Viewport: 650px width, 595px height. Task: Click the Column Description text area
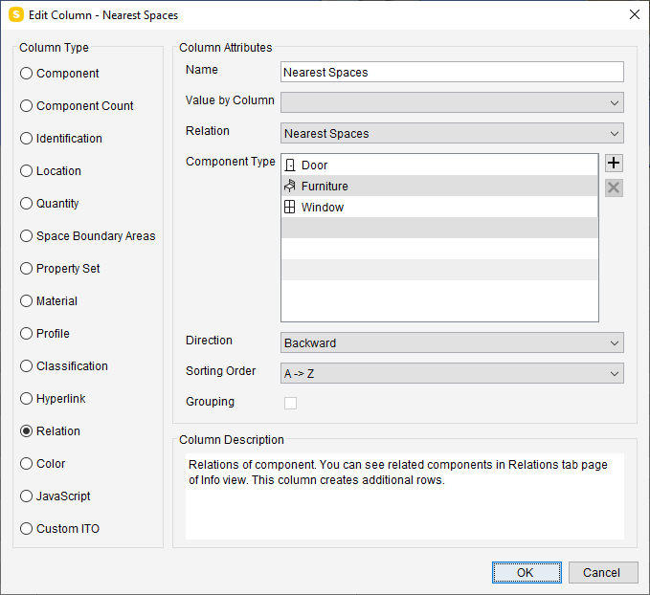[x=405, y=496]
